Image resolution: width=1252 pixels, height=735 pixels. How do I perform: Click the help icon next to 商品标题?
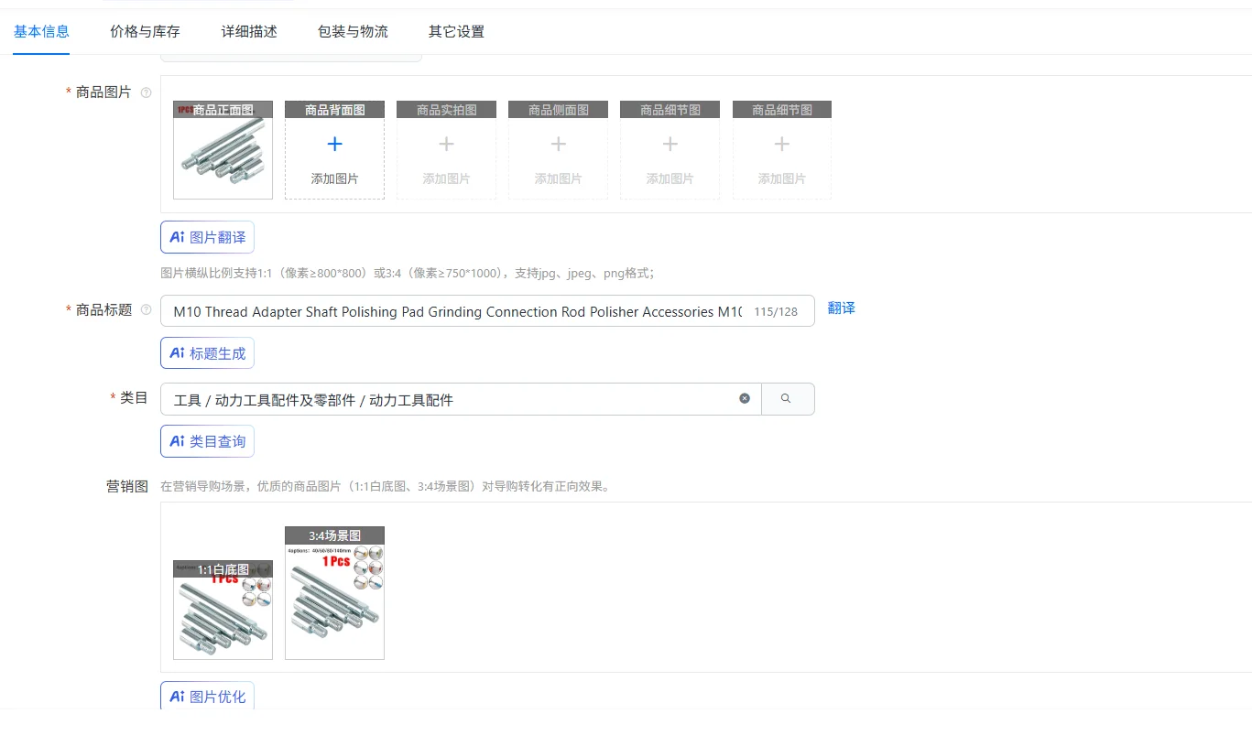click(x=146, y=310)
